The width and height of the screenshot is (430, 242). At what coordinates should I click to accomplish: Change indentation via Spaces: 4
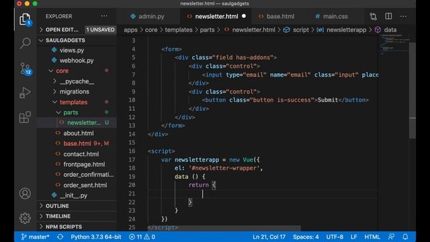click(x=306, y=237)
